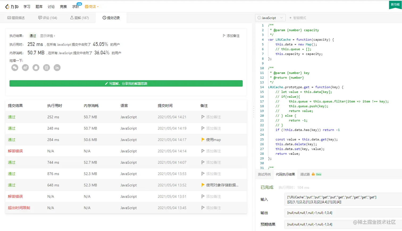The height and width of the screenshot is (231, 402).
Task: Open the 通过 submission with 248 ms
Action: (x=12, y=129)
